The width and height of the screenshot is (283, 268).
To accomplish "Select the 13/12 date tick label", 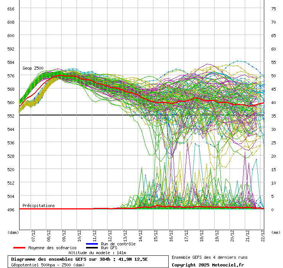I will tap(125, 234).
